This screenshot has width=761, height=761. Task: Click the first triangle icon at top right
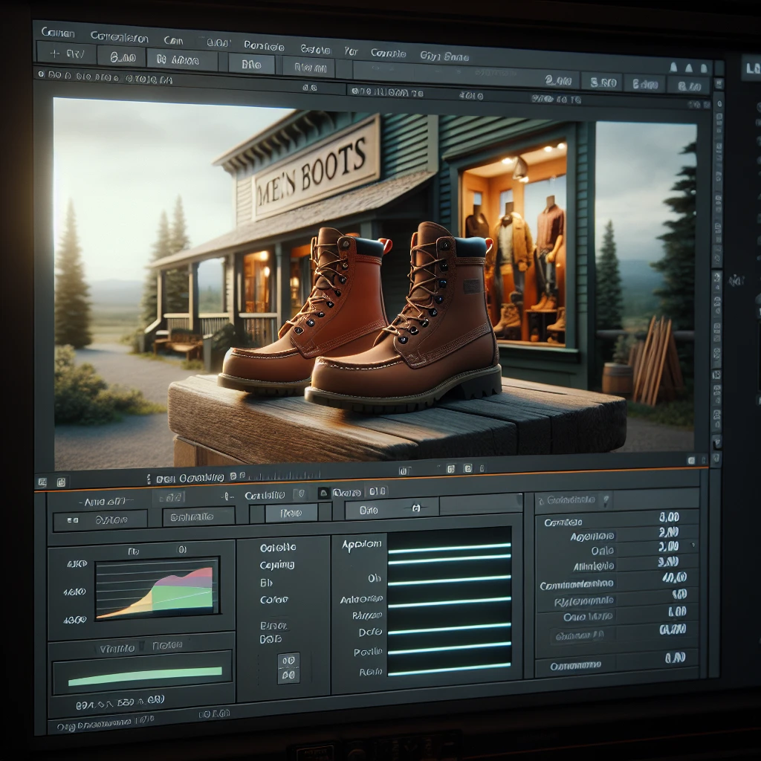coord(673,67)
